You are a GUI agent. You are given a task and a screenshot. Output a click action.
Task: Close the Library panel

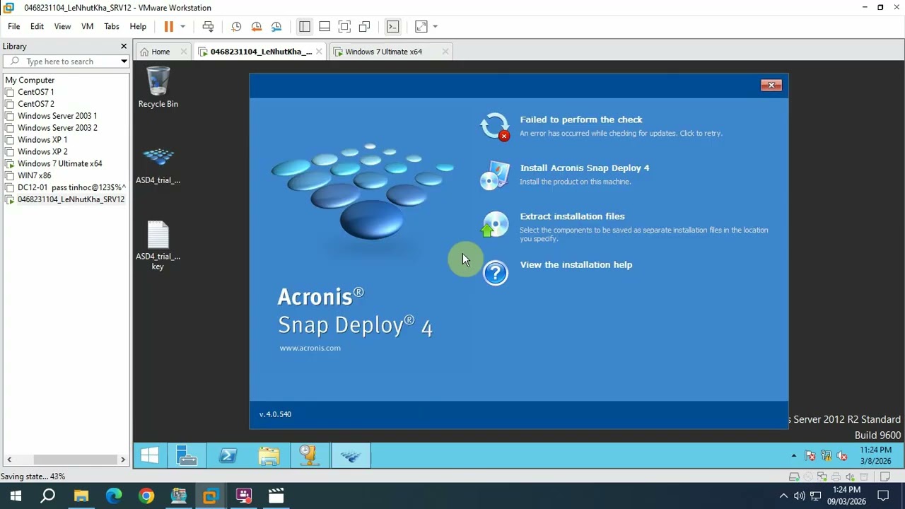click(x=124, y=47)
